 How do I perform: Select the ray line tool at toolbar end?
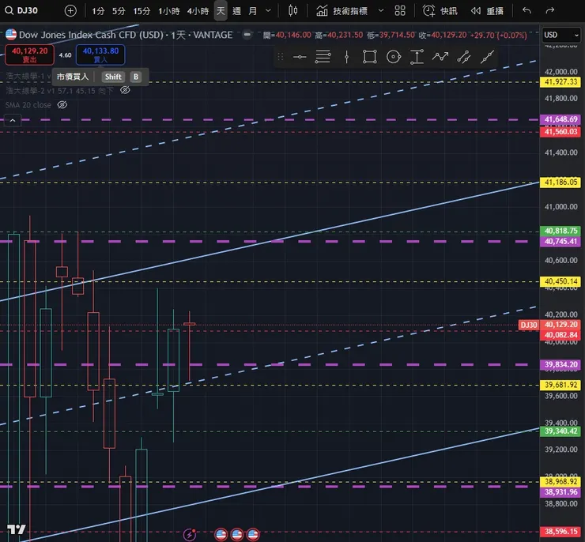click(487, 57)
